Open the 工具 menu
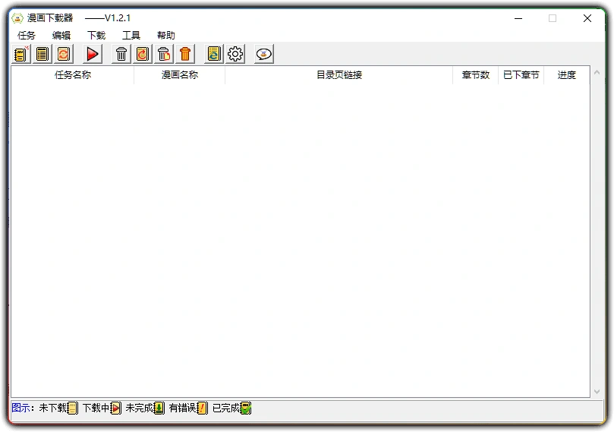The height and width of the screenshot is (432, 614). pyautogui.click(x=131, y=35)
